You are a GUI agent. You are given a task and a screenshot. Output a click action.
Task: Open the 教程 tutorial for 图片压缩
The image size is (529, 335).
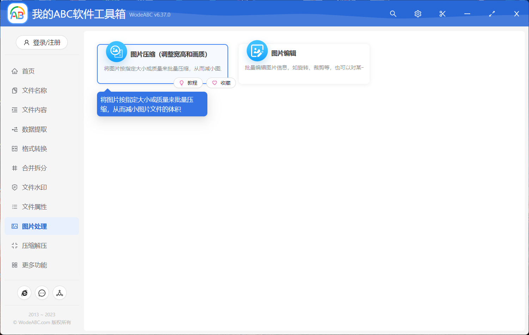[188, 83]
